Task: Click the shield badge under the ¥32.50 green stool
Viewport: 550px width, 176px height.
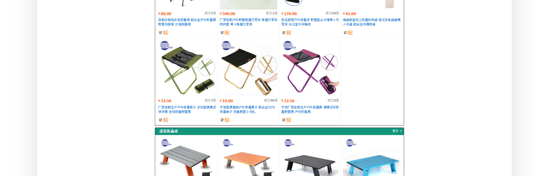Action: 160,120
